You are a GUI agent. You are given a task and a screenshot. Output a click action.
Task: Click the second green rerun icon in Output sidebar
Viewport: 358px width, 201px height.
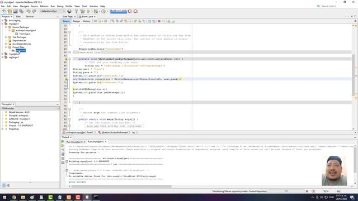point(63,146)
